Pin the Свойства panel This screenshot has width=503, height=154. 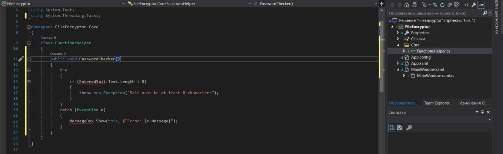483,112
